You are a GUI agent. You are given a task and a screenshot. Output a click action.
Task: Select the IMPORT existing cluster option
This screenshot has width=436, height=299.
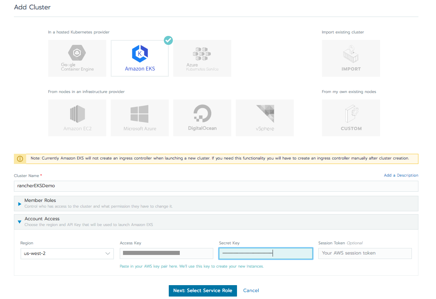350,58
